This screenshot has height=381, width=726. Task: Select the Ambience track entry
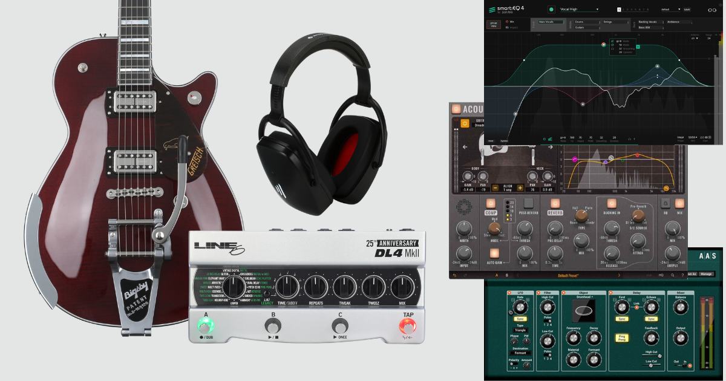point(679,22)
